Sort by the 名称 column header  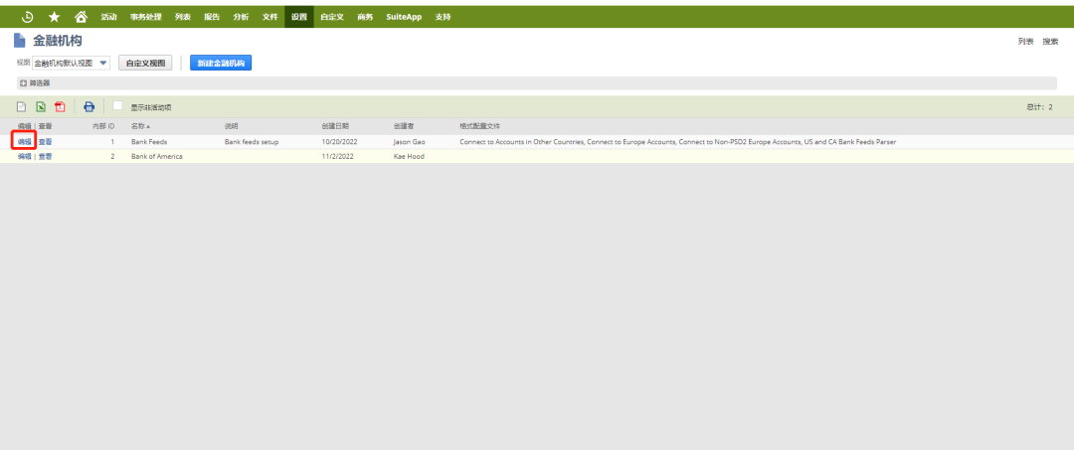(140, 126)
